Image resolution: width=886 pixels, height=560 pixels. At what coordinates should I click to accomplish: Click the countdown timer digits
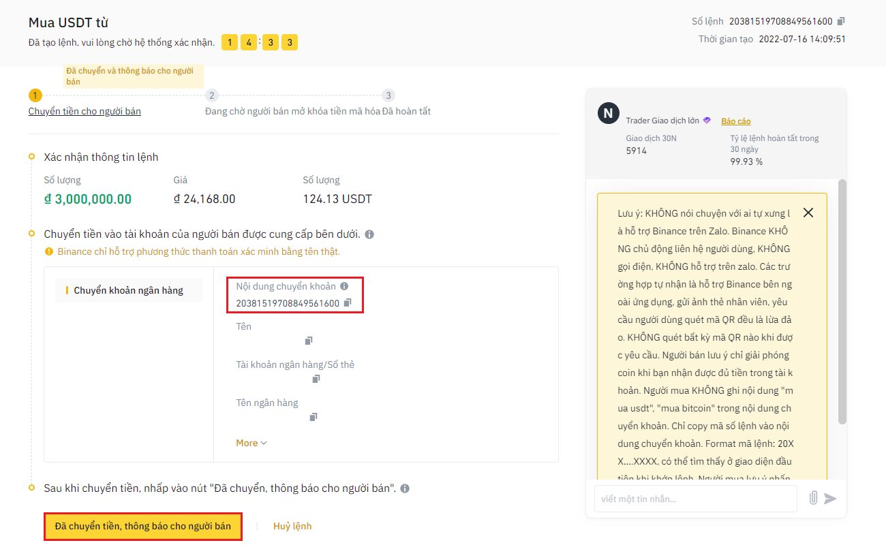pos(260,43)
